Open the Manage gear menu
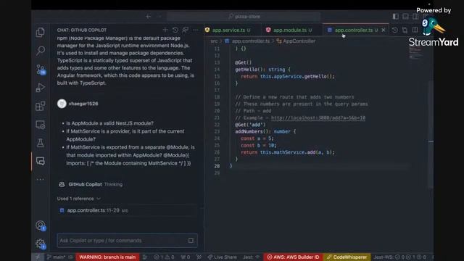 click(x=41, y=244)
